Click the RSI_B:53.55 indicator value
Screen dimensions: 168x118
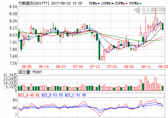pos(52,95)
